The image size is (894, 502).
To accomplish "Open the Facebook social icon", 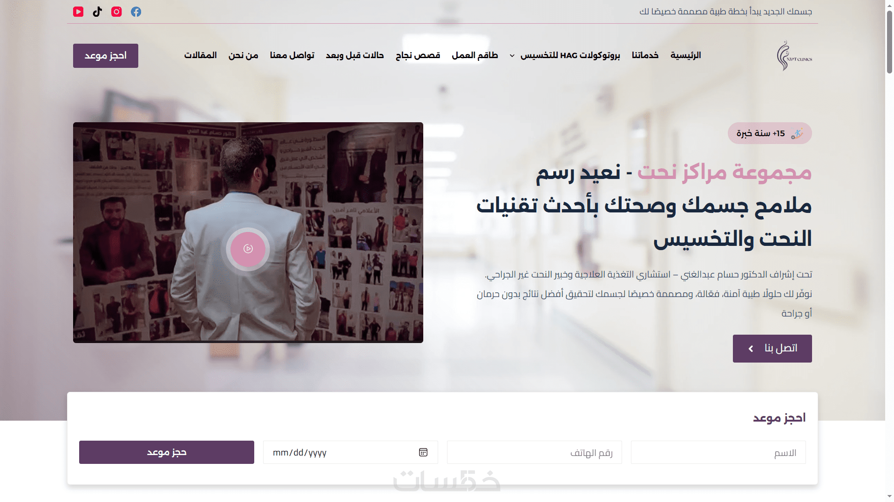I will (x=136, y=12).
